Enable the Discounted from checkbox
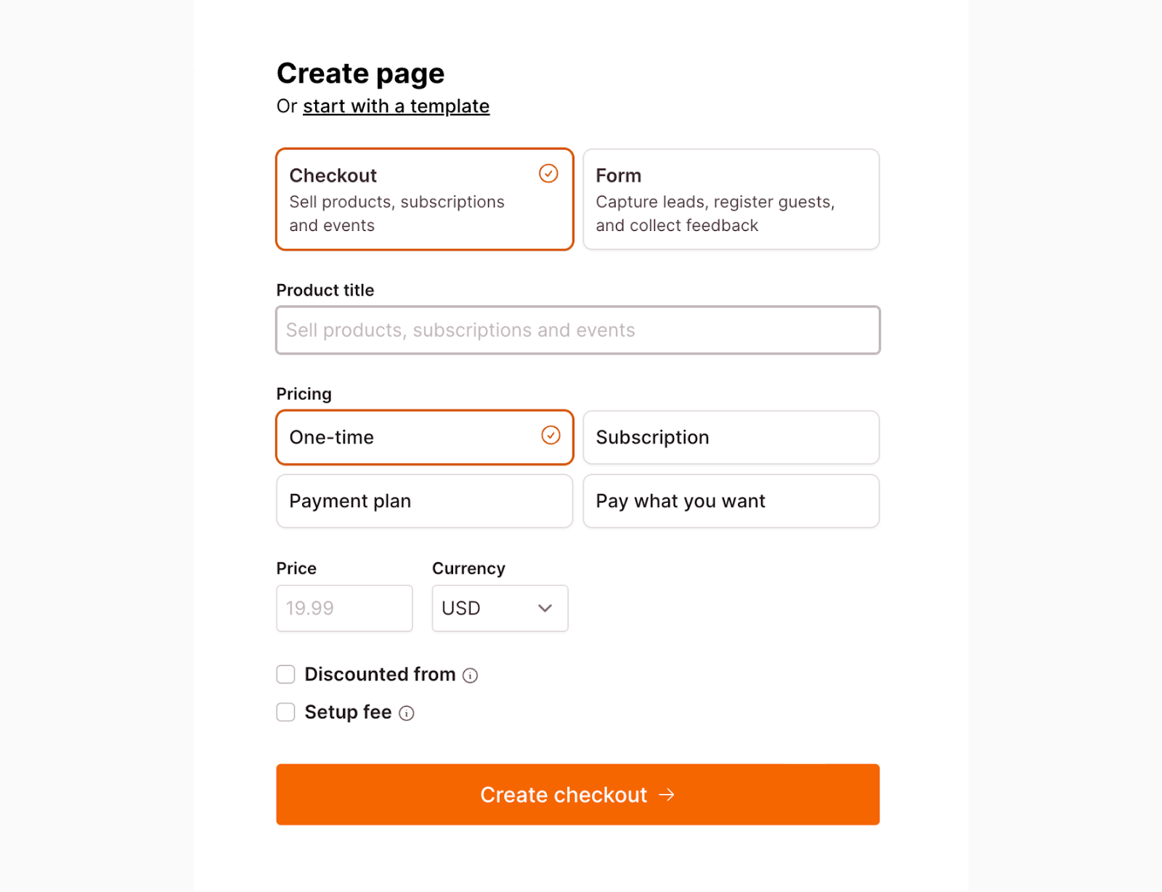 pyautogui.click(x=285, y=675)
